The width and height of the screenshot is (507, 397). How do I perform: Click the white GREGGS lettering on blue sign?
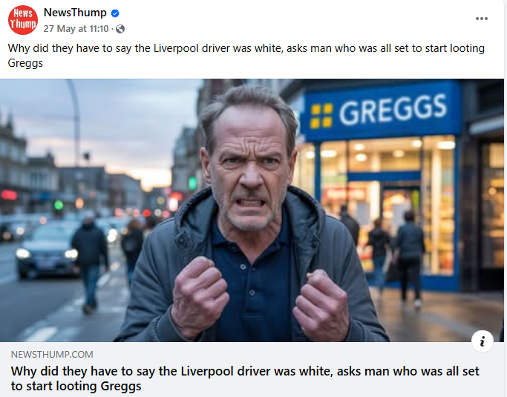click(x=393, y=110)
